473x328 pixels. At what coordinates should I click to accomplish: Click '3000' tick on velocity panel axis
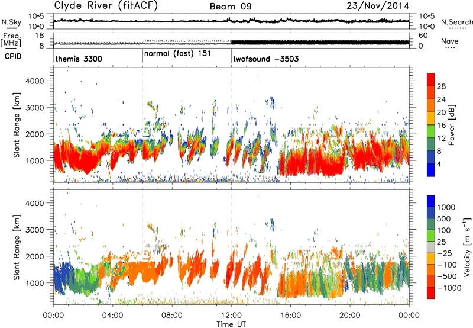(x=34, y=230)
